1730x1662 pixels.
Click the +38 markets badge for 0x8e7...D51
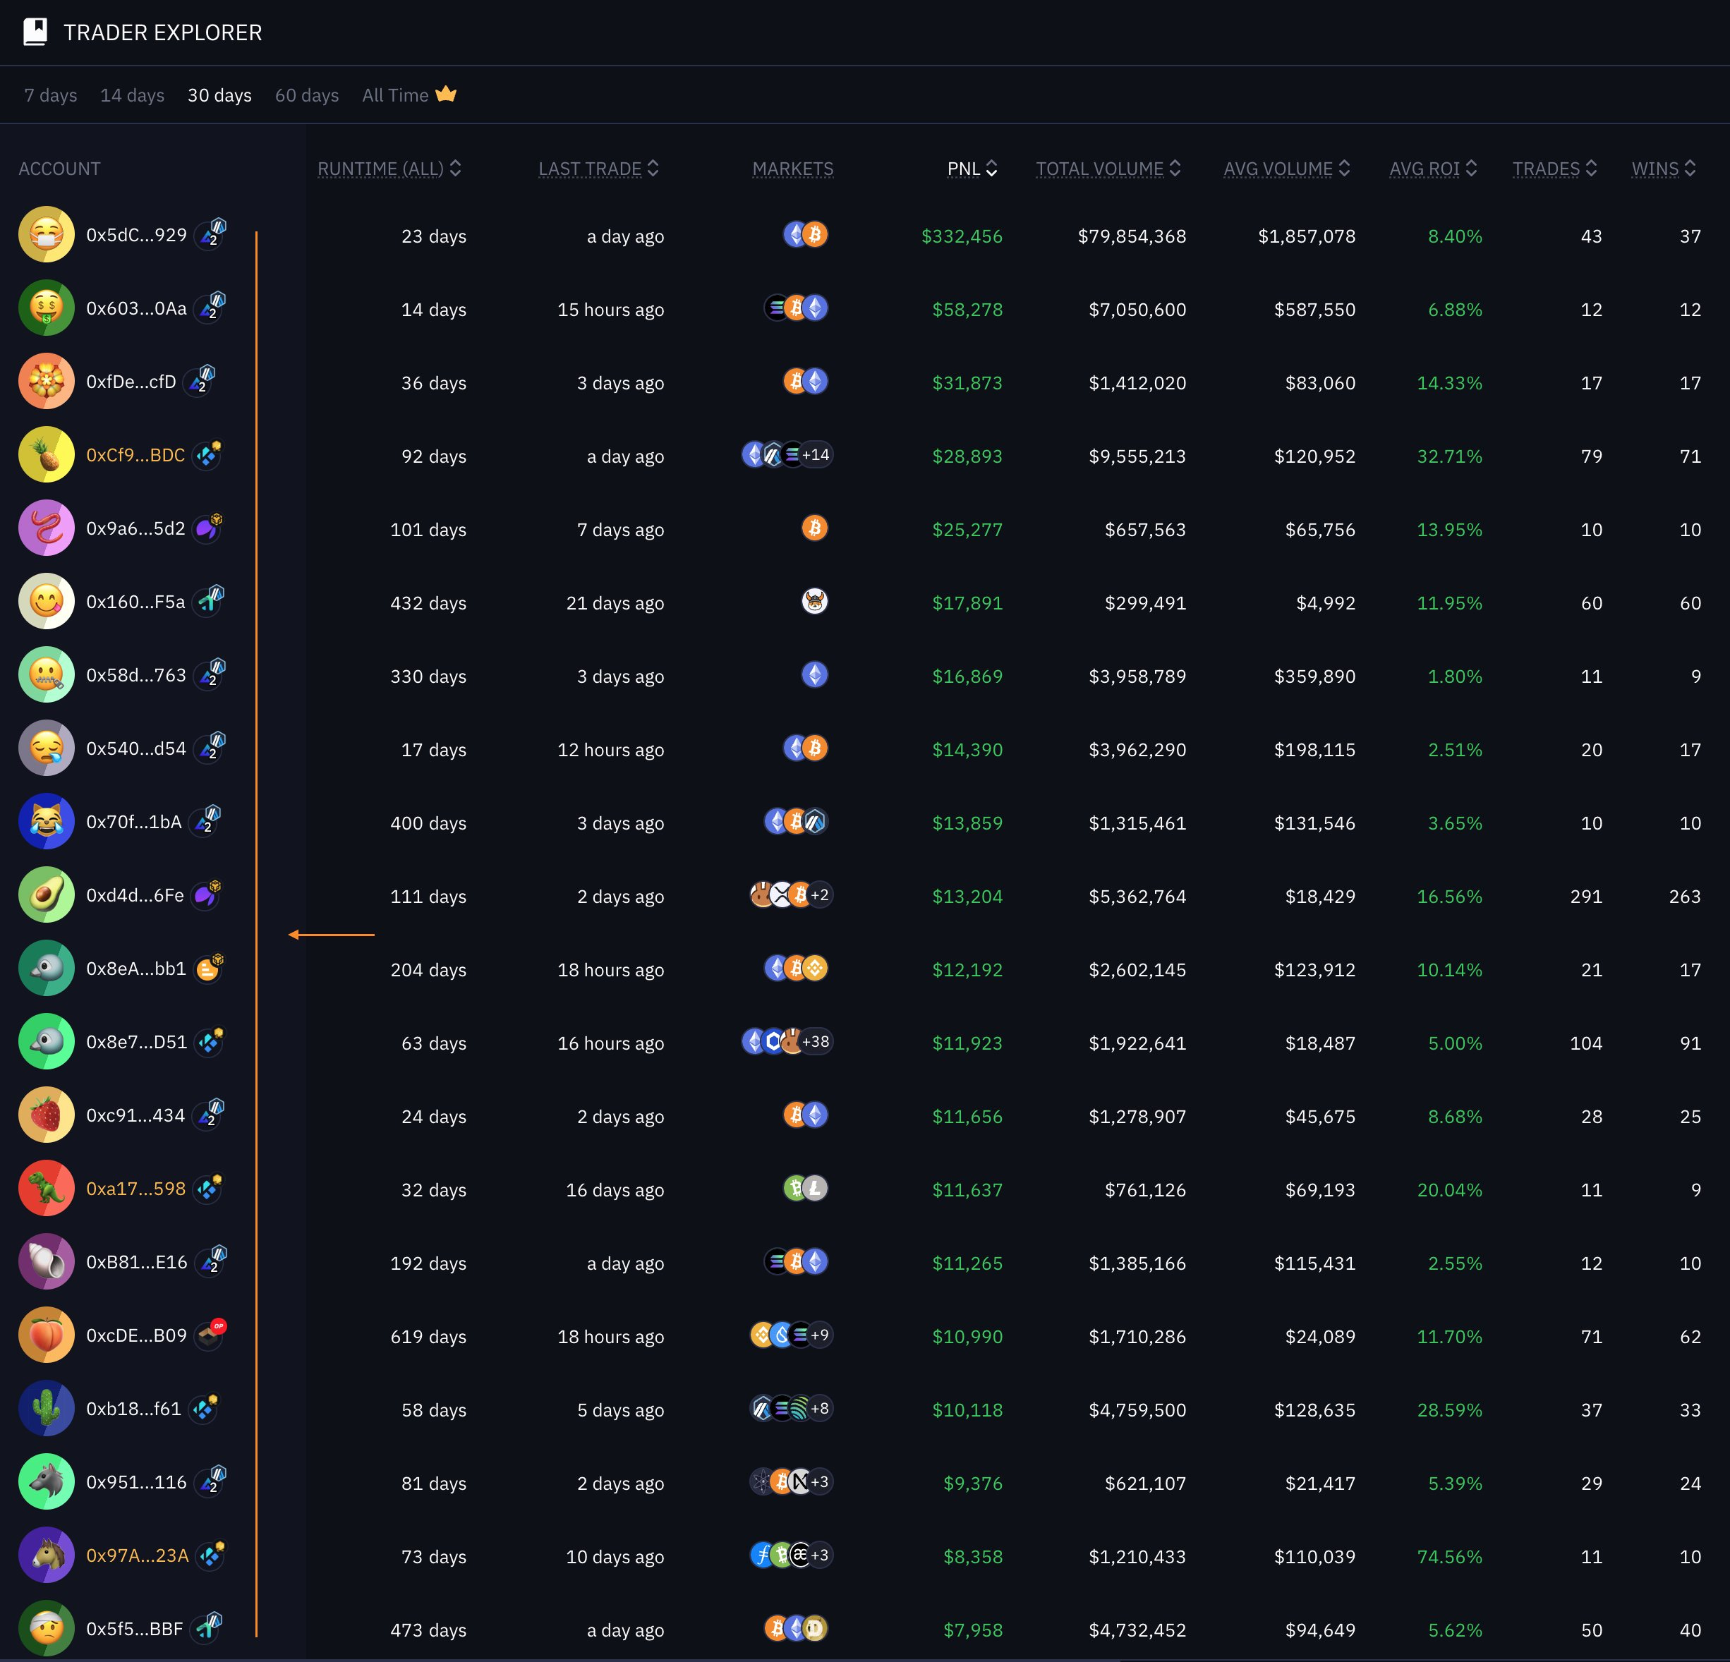(x=816, y=1041)
